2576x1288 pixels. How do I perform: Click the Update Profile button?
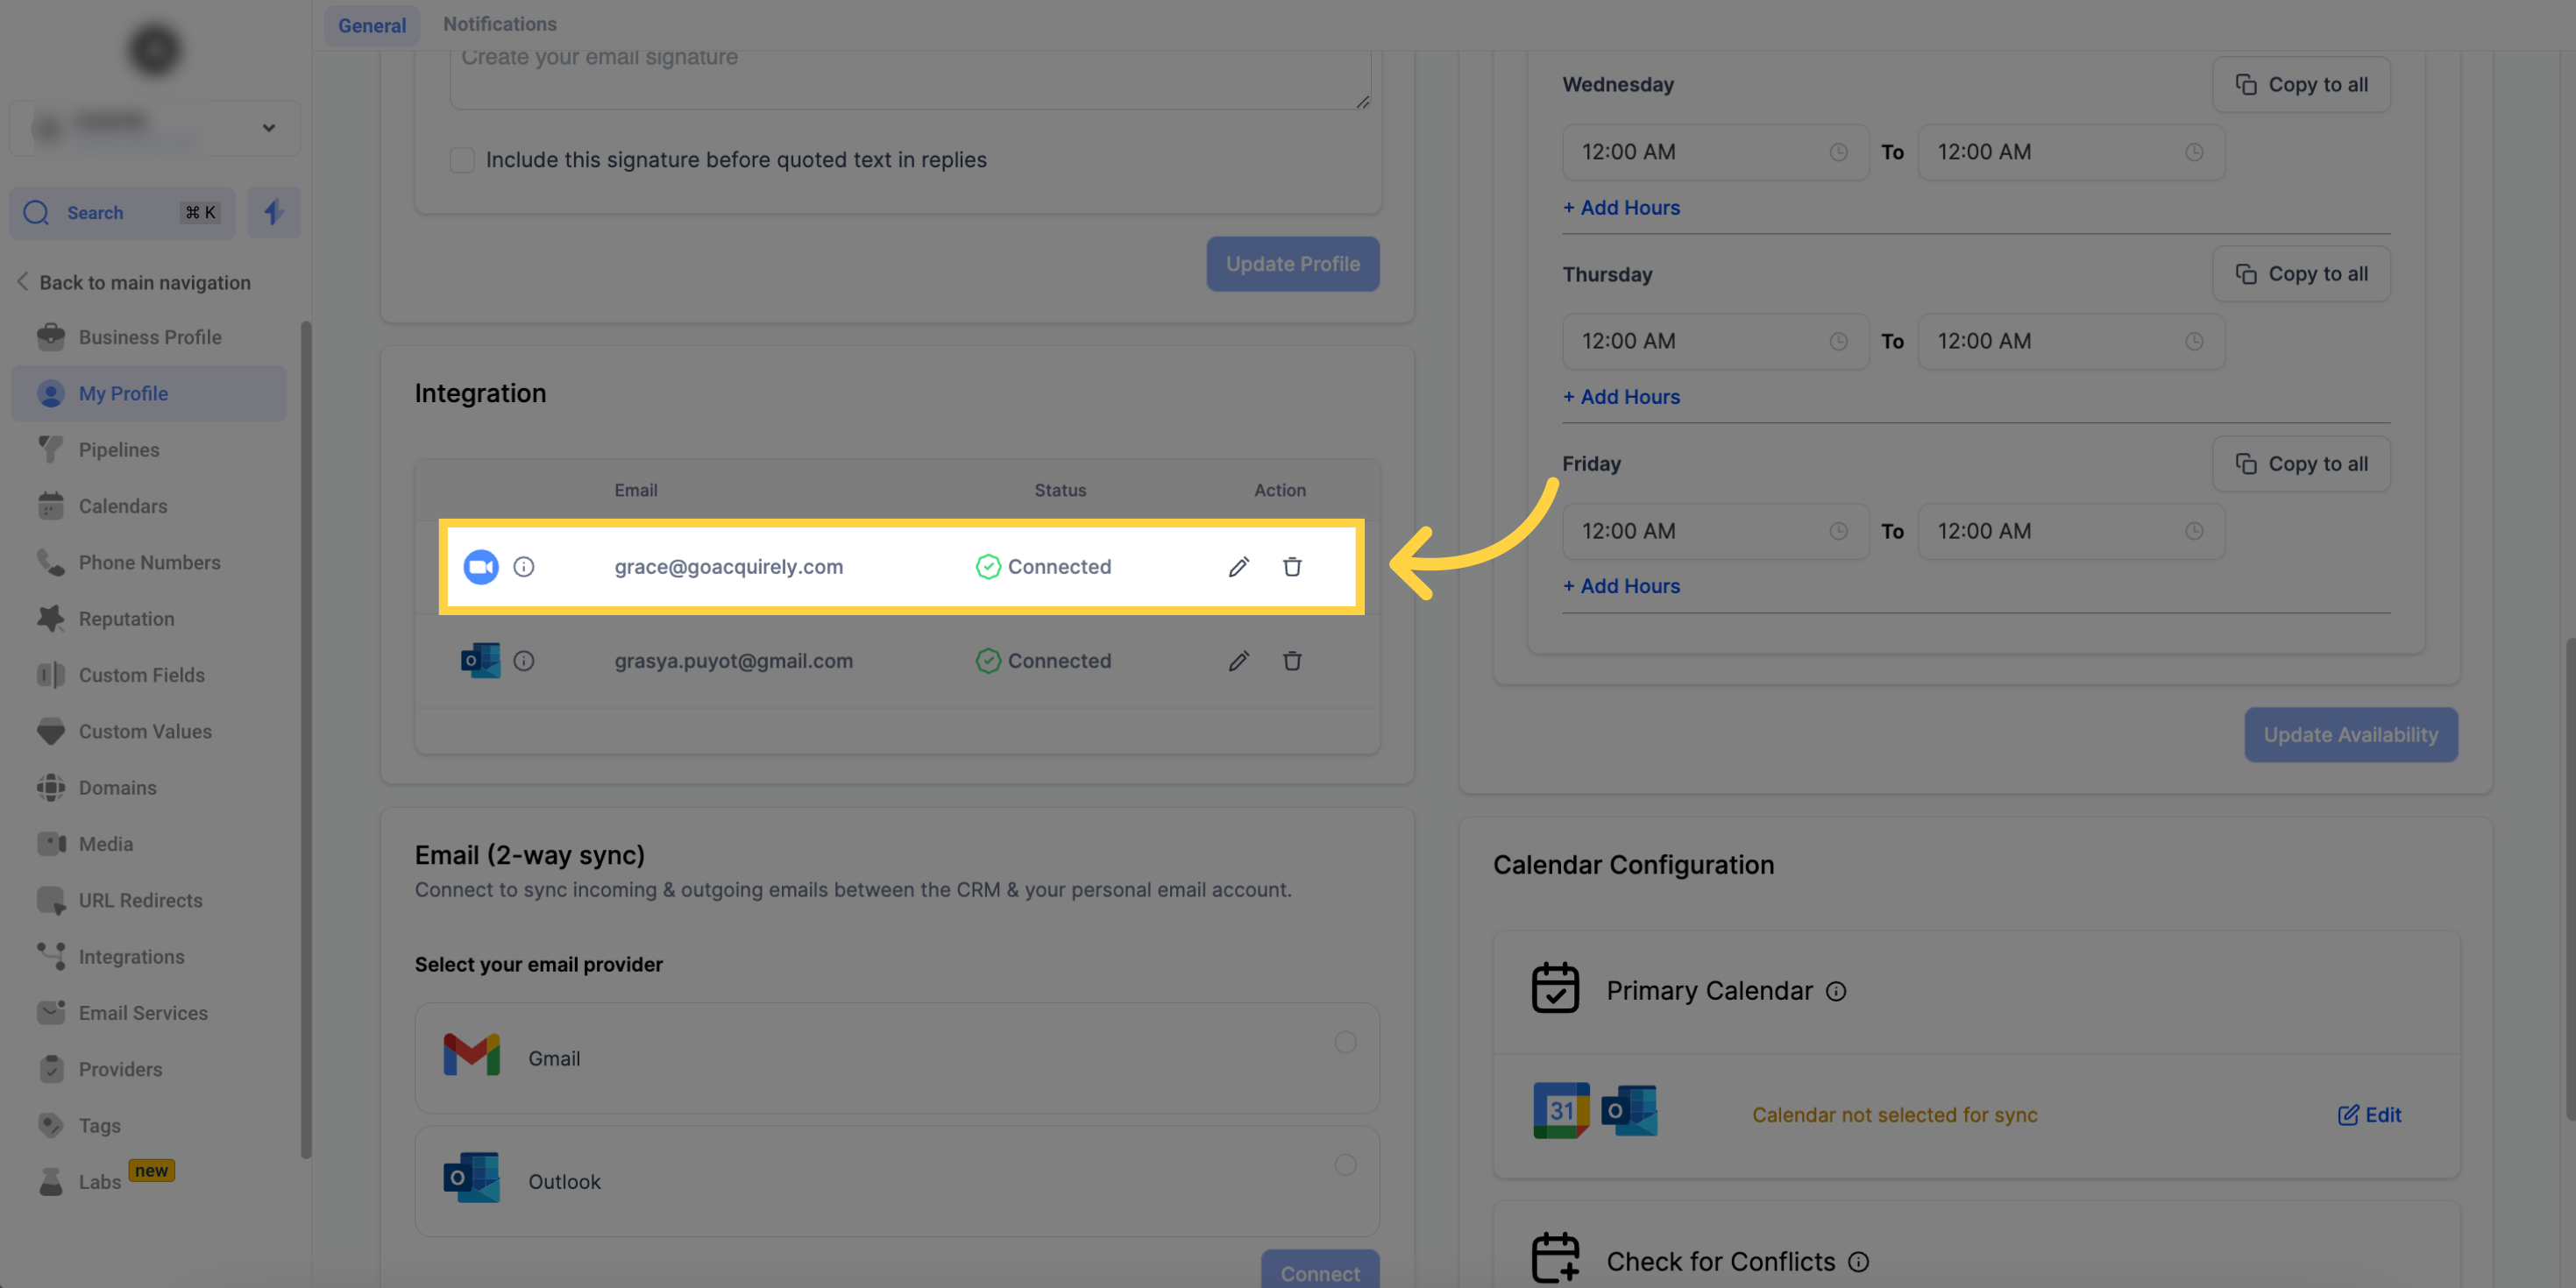1293,263
